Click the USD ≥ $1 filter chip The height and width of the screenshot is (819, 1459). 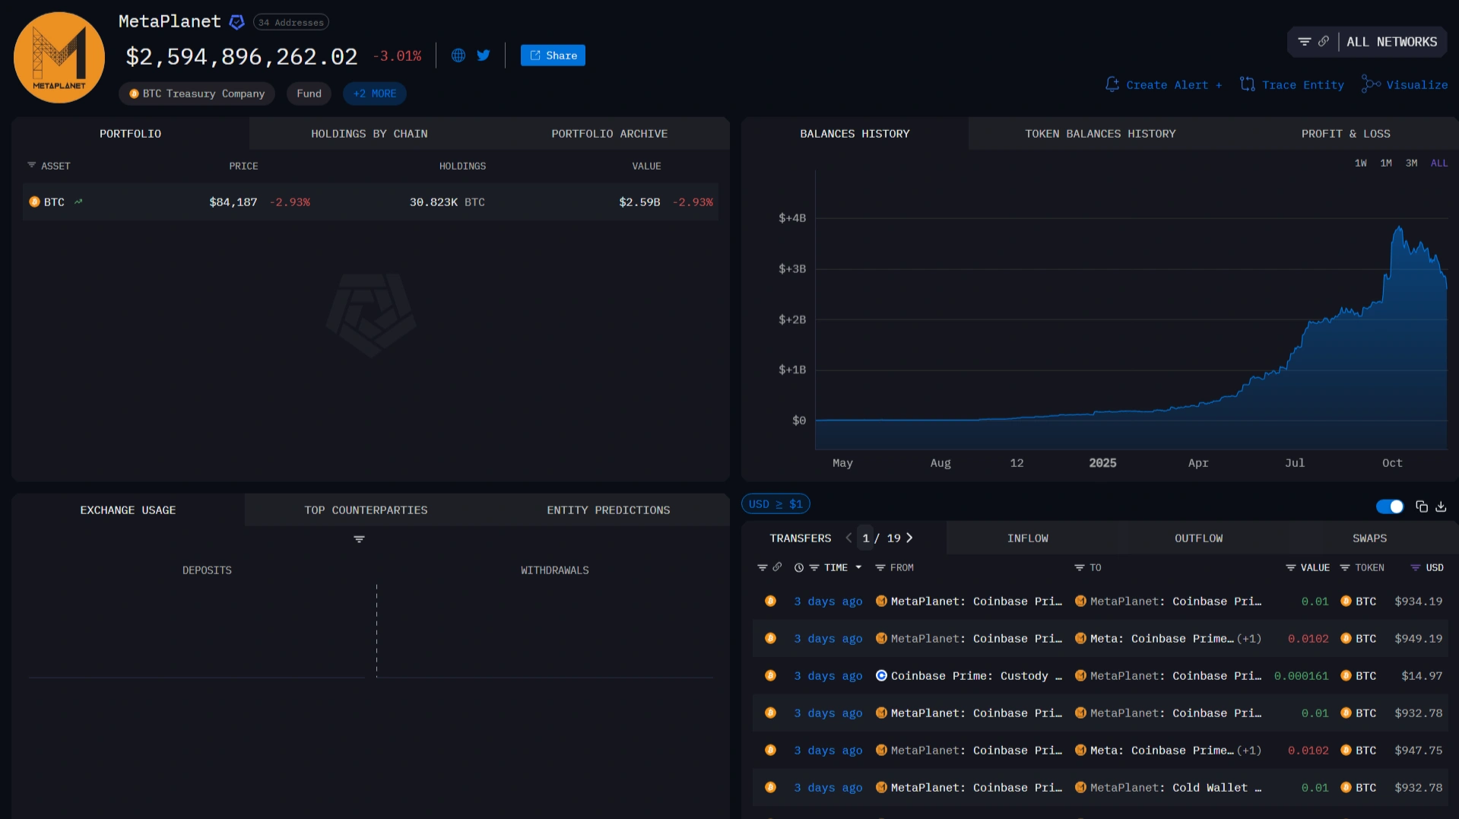pyautogui.click(x=775, y=504)
